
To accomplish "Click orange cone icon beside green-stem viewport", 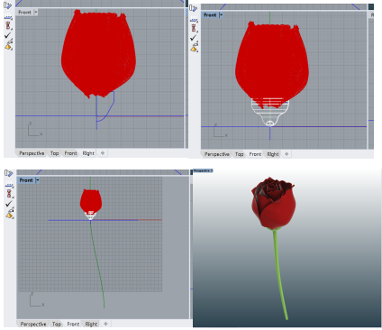I will [10, 214].
